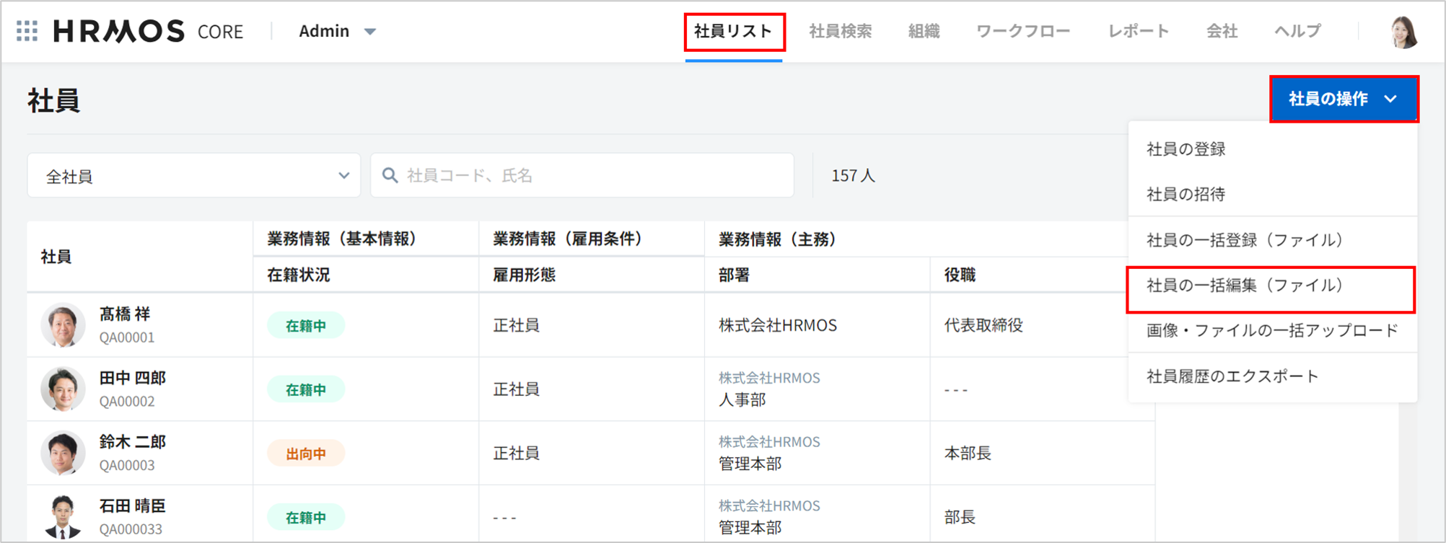Open the user profile avatar menu
Screen dimensions: 1446x543
(1403, 32)
